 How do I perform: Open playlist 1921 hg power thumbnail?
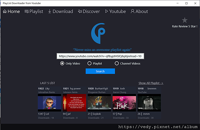tap(74, 103)
